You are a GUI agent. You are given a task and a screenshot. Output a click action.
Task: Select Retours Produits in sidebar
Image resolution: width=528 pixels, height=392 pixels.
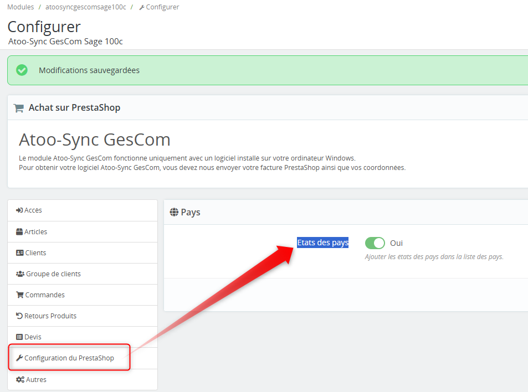point(83,316)
